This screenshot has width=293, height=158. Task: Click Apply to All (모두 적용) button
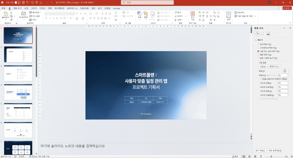coord(260,150)
